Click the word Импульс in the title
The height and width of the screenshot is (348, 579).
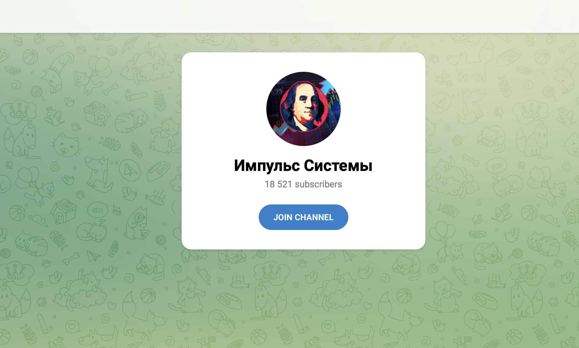click(x=267, y=166)
